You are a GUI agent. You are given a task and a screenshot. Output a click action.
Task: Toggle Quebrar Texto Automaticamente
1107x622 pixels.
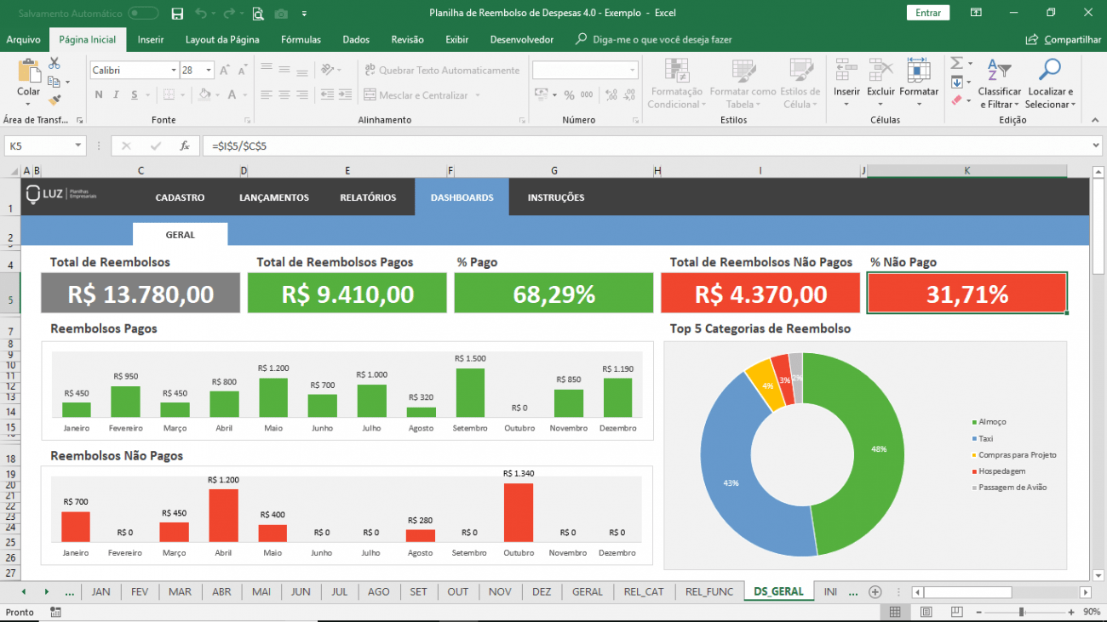pyautogui.click(x=442, y=71)
